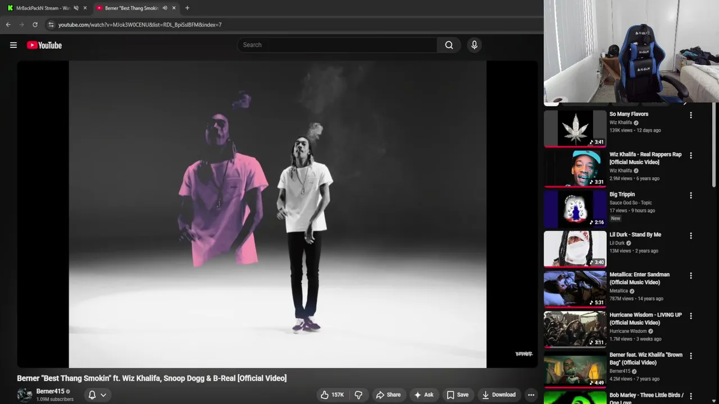
Task: Click the 1.09M subscribers text
Action: pos(55,400)
